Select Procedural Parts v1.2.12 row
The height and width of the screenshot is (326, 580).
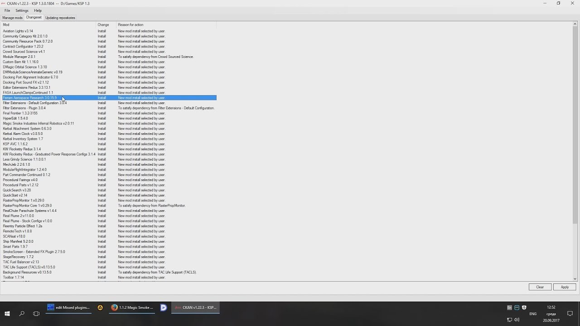coord(109,185)
